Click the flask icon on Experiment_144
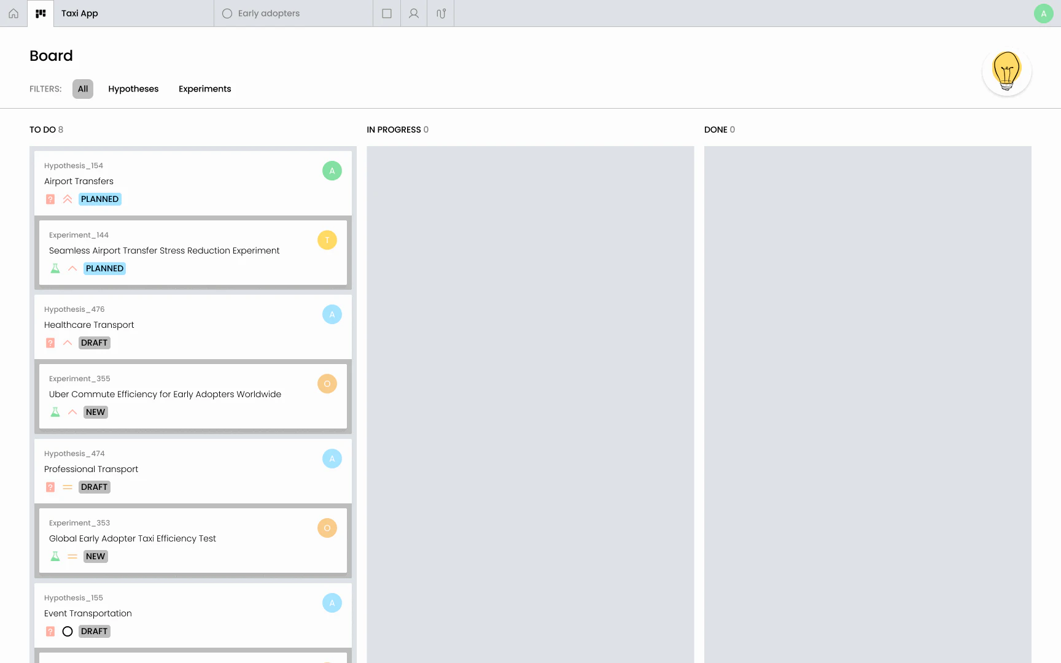Image resolution: width=1061 pixels, height=663 pixels. click(x=55, y=268)
